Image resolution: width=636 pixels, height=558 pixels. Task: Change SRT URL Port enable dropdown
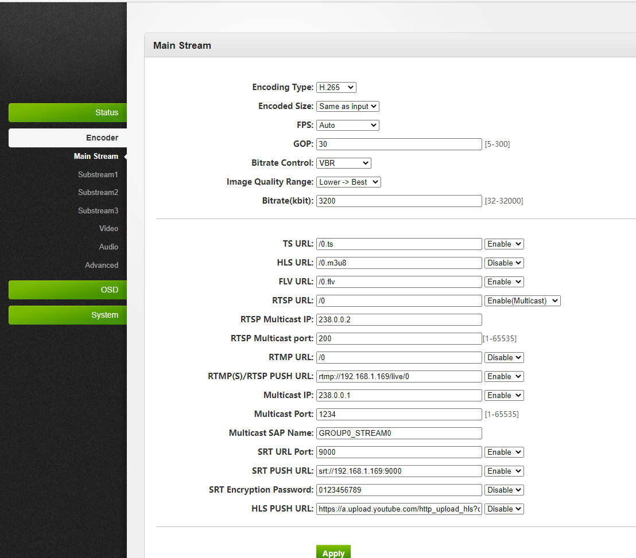(504, 452)
